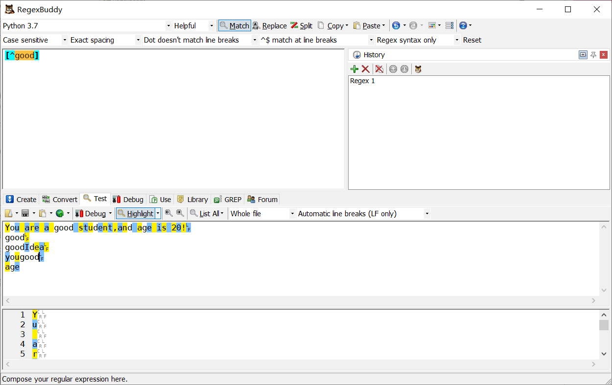Close the History panel
Image resolution: width=612 pixels, height=385 pixels.
pyautogui.click(x=604, y=55)
